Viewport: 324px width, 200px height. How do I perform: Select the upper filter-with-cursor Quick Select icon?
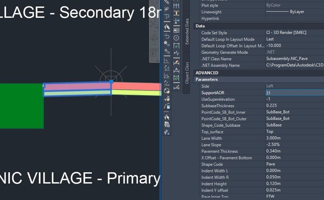(166, 27)
